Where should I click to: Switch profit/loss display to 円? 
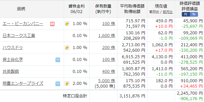click(186, 14)
